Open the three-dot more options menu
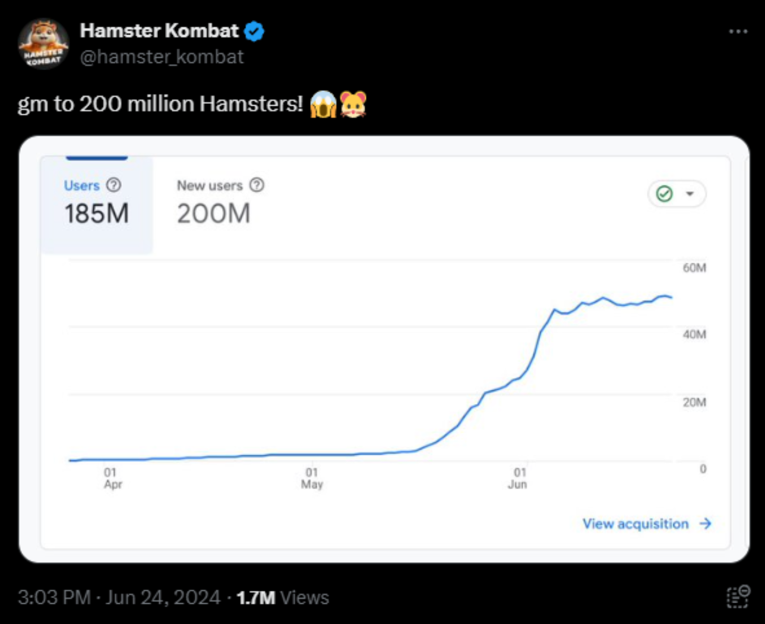 (738, 31)
